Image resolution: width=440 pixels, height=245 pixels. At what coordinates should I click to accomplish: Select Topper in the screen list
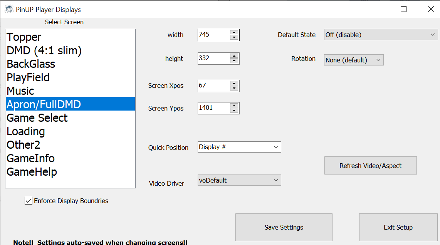70,37
